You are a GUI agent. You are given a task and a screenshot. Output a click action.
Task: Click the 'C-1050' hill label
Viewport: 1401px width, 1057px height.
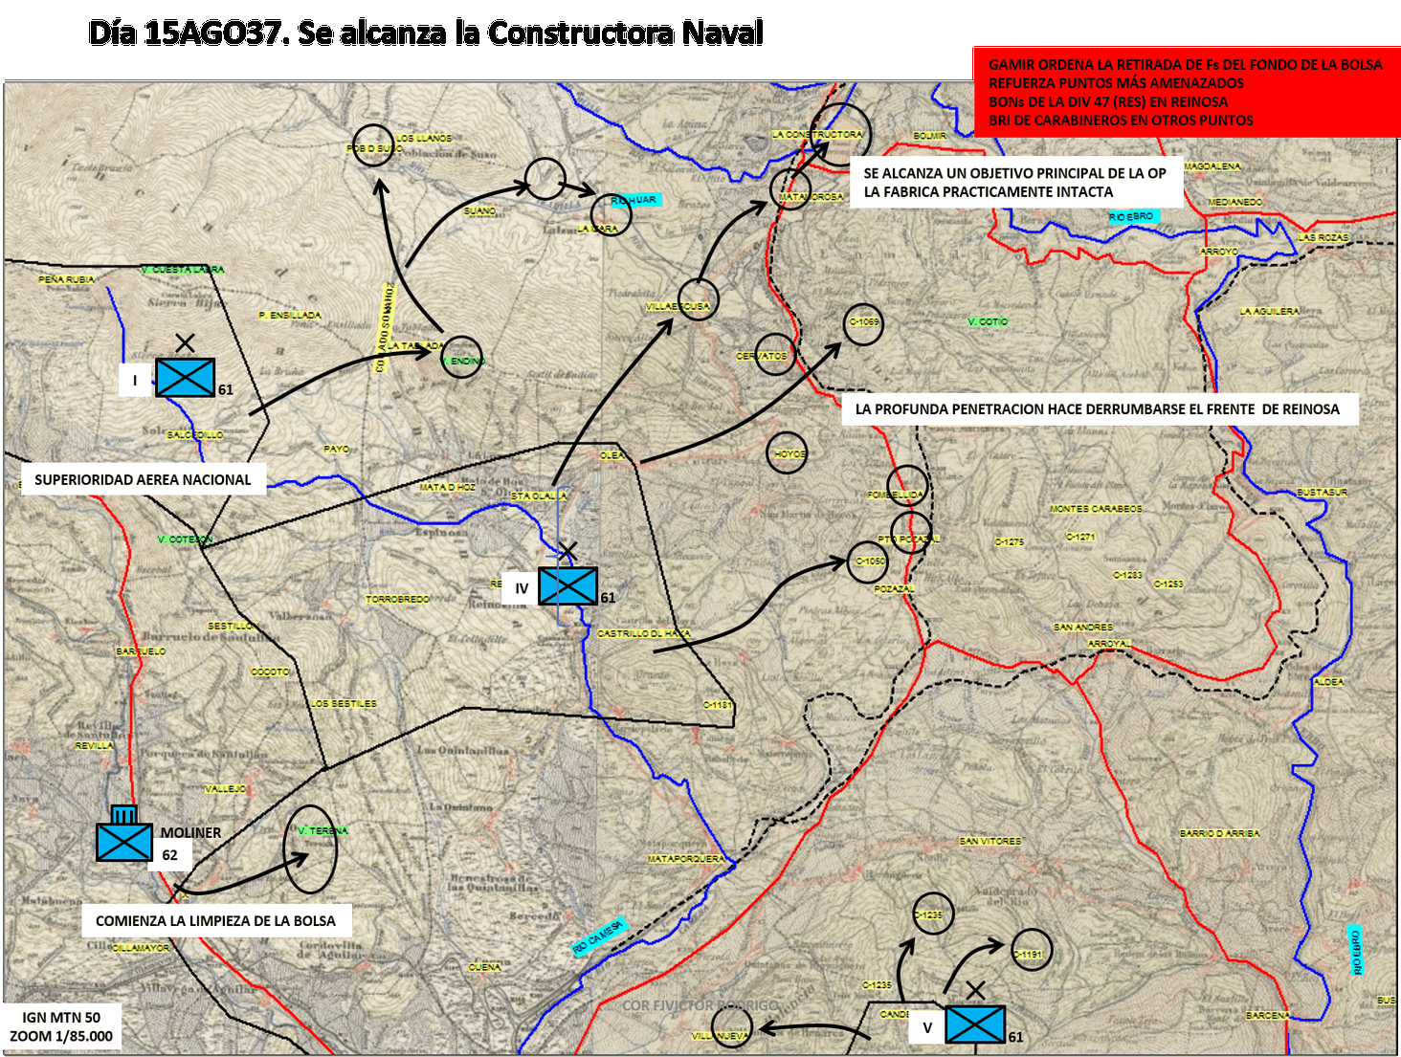870,562
